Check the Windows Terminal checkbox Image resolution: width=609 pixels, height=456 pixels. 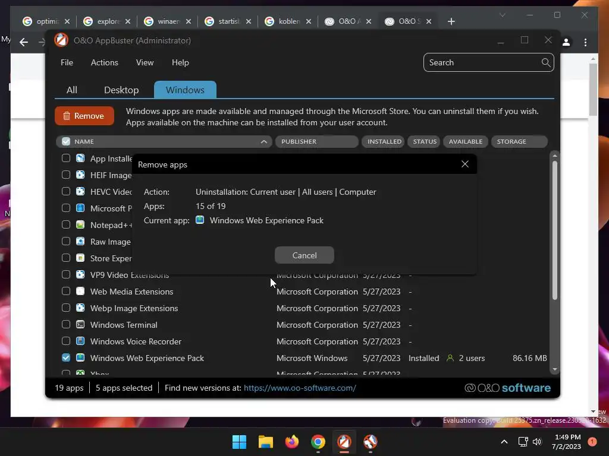click(x=66, y=325)
